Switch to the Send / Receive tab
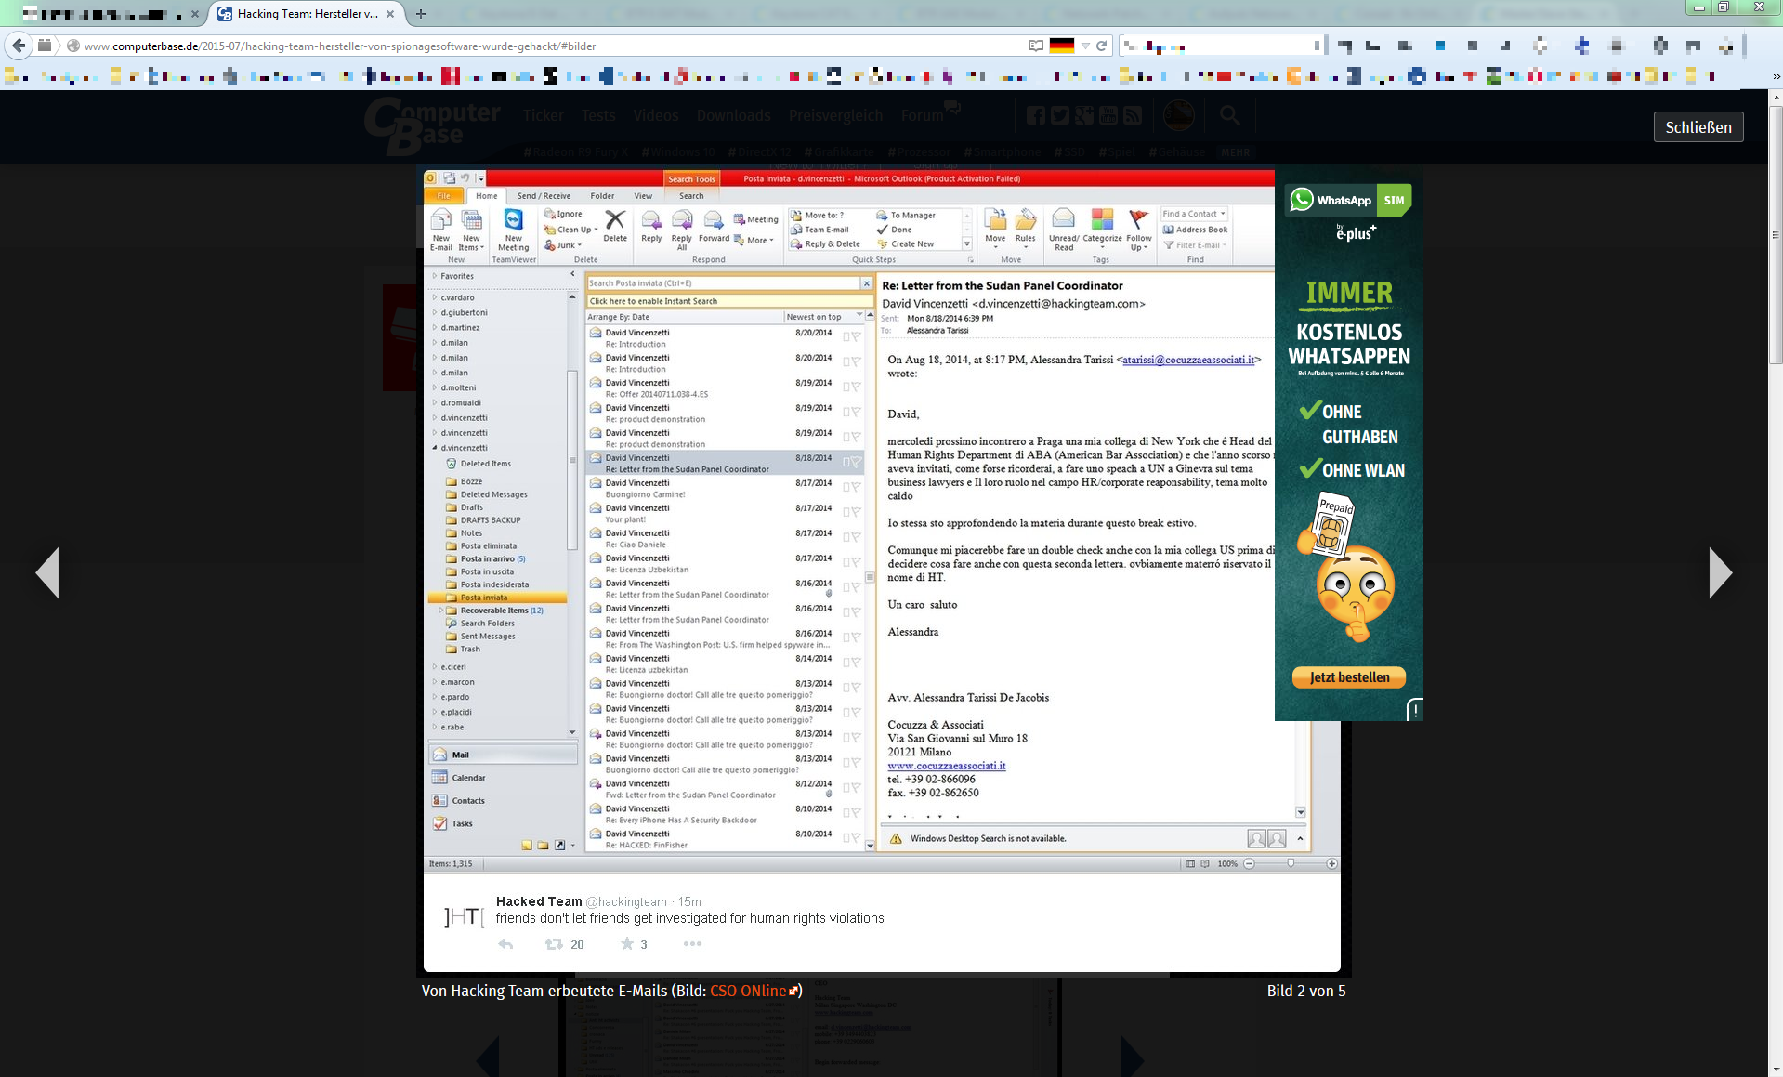The height and width of the screenshot is (1077, 1783). 544,196
